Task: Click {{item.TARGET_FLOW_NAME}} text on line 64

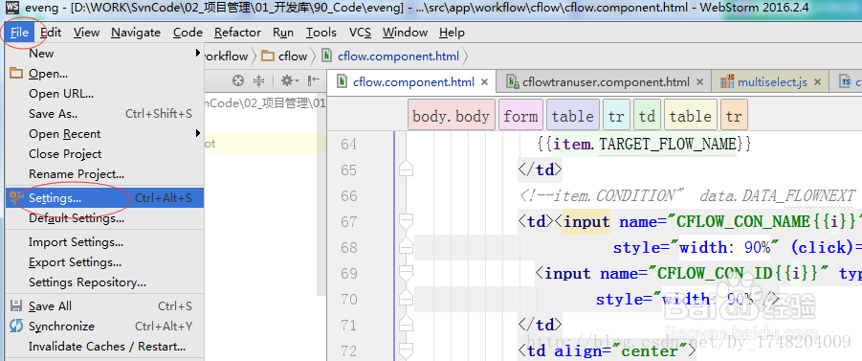Action: tap(644, 145)
